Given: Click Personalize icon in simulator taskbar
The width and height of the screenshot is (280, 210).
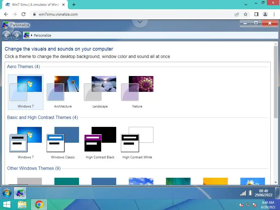Looking at the screenshot, I should [x=20, y=193].
